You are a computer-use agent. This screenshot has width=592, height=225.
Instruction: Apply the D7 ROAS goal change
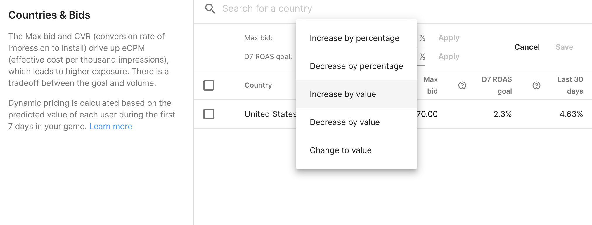coord(449,57)
